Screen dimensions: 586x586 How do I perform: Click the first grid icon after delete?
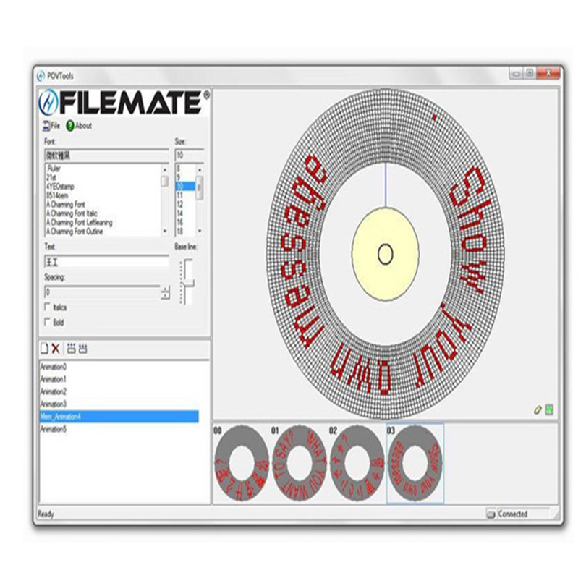tap(71, 349)
